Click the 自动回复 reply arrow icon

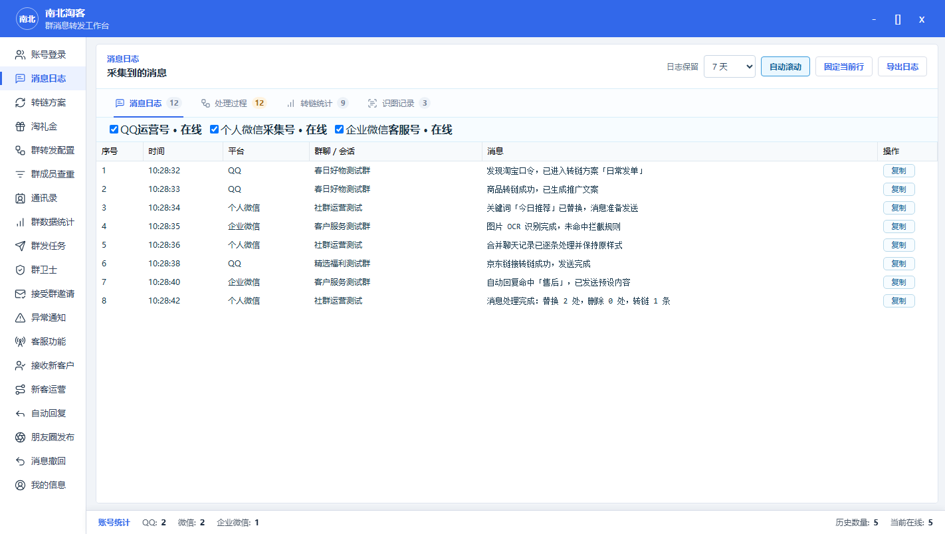(20, 413)
